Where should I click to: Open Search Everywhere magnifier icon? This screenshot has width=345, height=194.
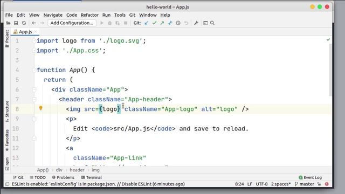(212, 23)
